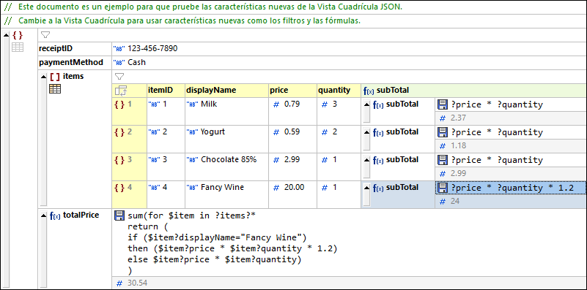Click the price value 0.59
587x290 pixels.
292,132
